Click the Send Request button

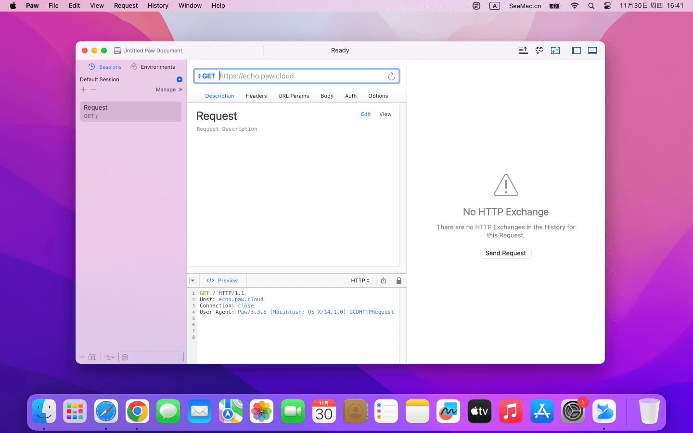click(506, 253)
